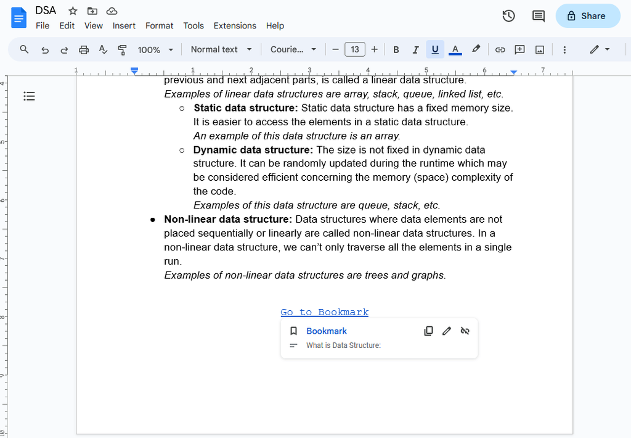
Task: Remove the Bookmark with the unlink icon
Action: point(465,331)
